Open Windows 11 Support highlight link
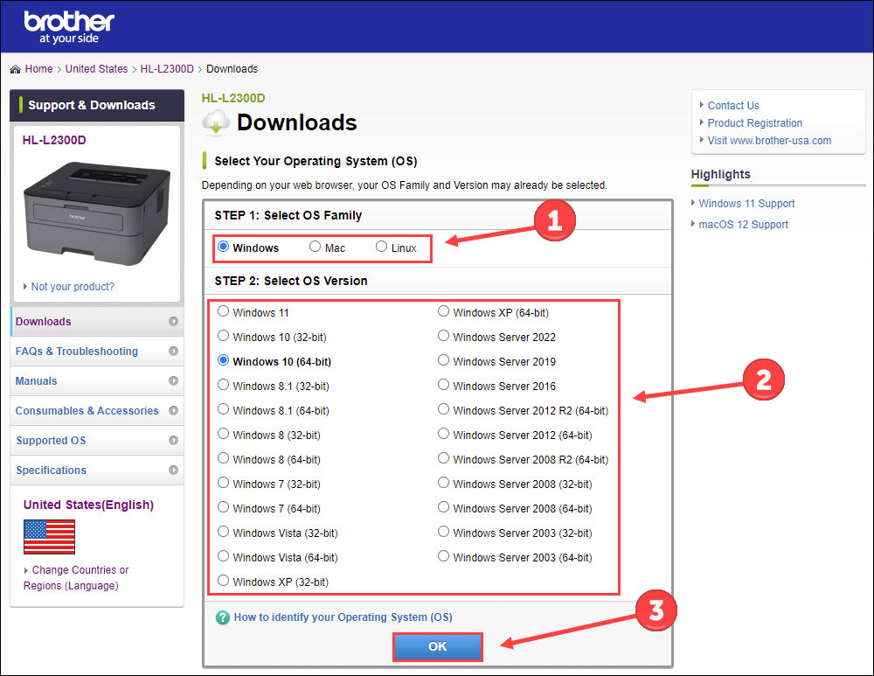The width and height of the screenshot is (874, 676). click(746, 204)
